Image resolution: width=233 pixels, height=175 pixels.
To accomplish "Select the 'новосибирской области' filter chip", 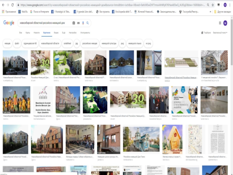I will tap(50, 43).
